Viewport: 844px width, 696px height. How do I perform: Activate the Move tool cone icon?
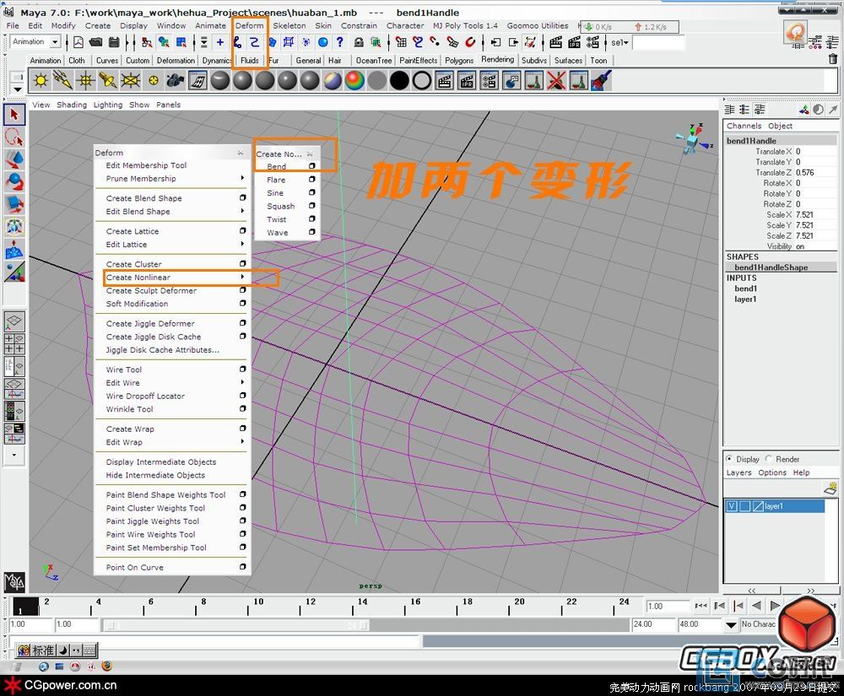(14, 159)
